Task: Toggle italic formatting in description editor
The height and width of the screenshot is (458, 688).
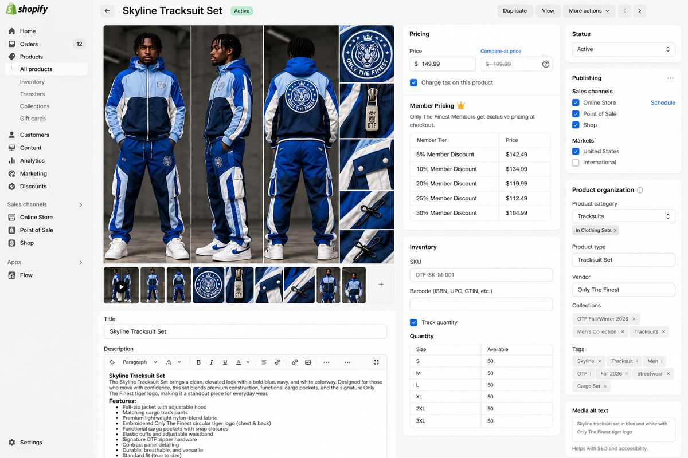Action: pyautogui.click(x=212, y=362)
